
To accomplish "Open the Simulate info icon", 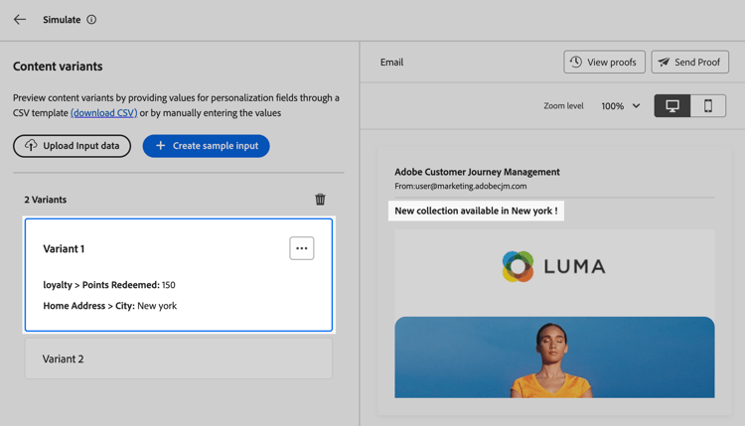I will (x=91, y=20).
